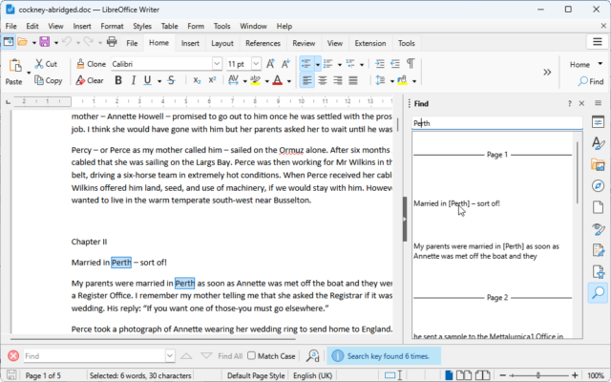Screen dimensions: 611x382
Task: Click the Increase indent icon
Action: point(380,64)
